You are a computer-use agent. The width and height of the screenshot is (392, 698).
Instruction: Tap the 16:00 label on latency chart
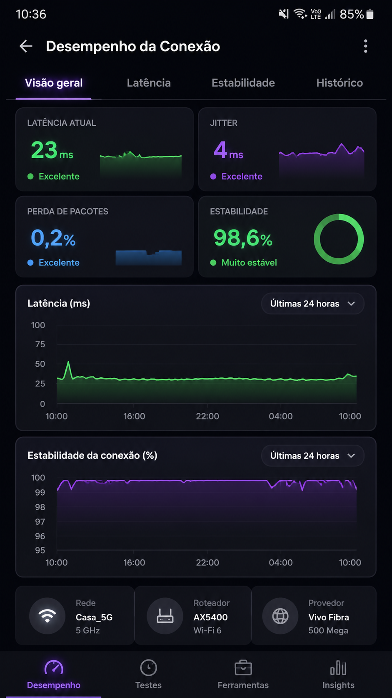coord(134,416)
